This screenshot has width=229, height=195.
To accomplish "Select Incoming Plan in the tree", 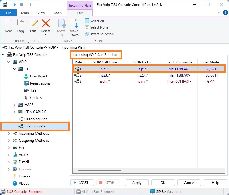I will pos(35,126).
